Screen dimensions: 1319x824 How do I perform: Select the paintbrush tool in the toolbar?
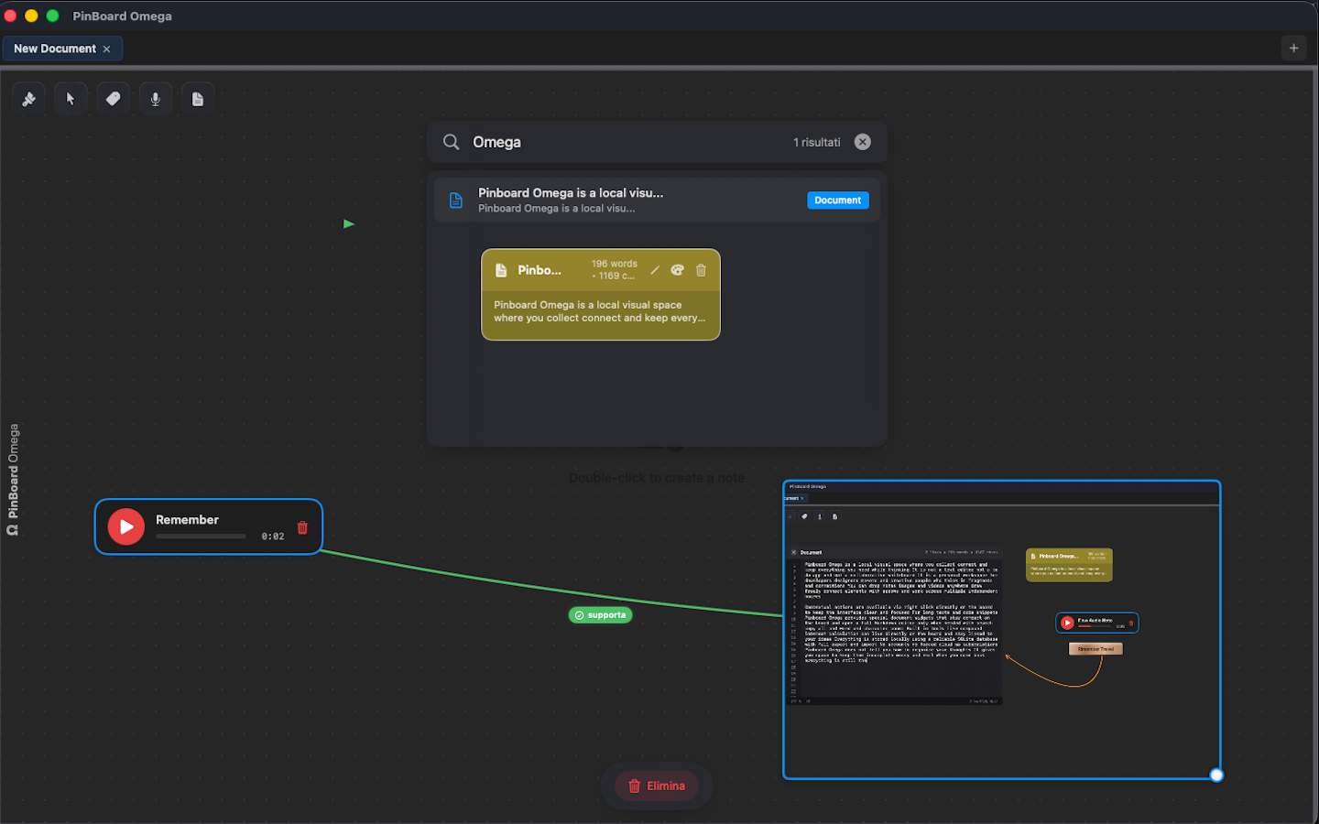(29, 99)
